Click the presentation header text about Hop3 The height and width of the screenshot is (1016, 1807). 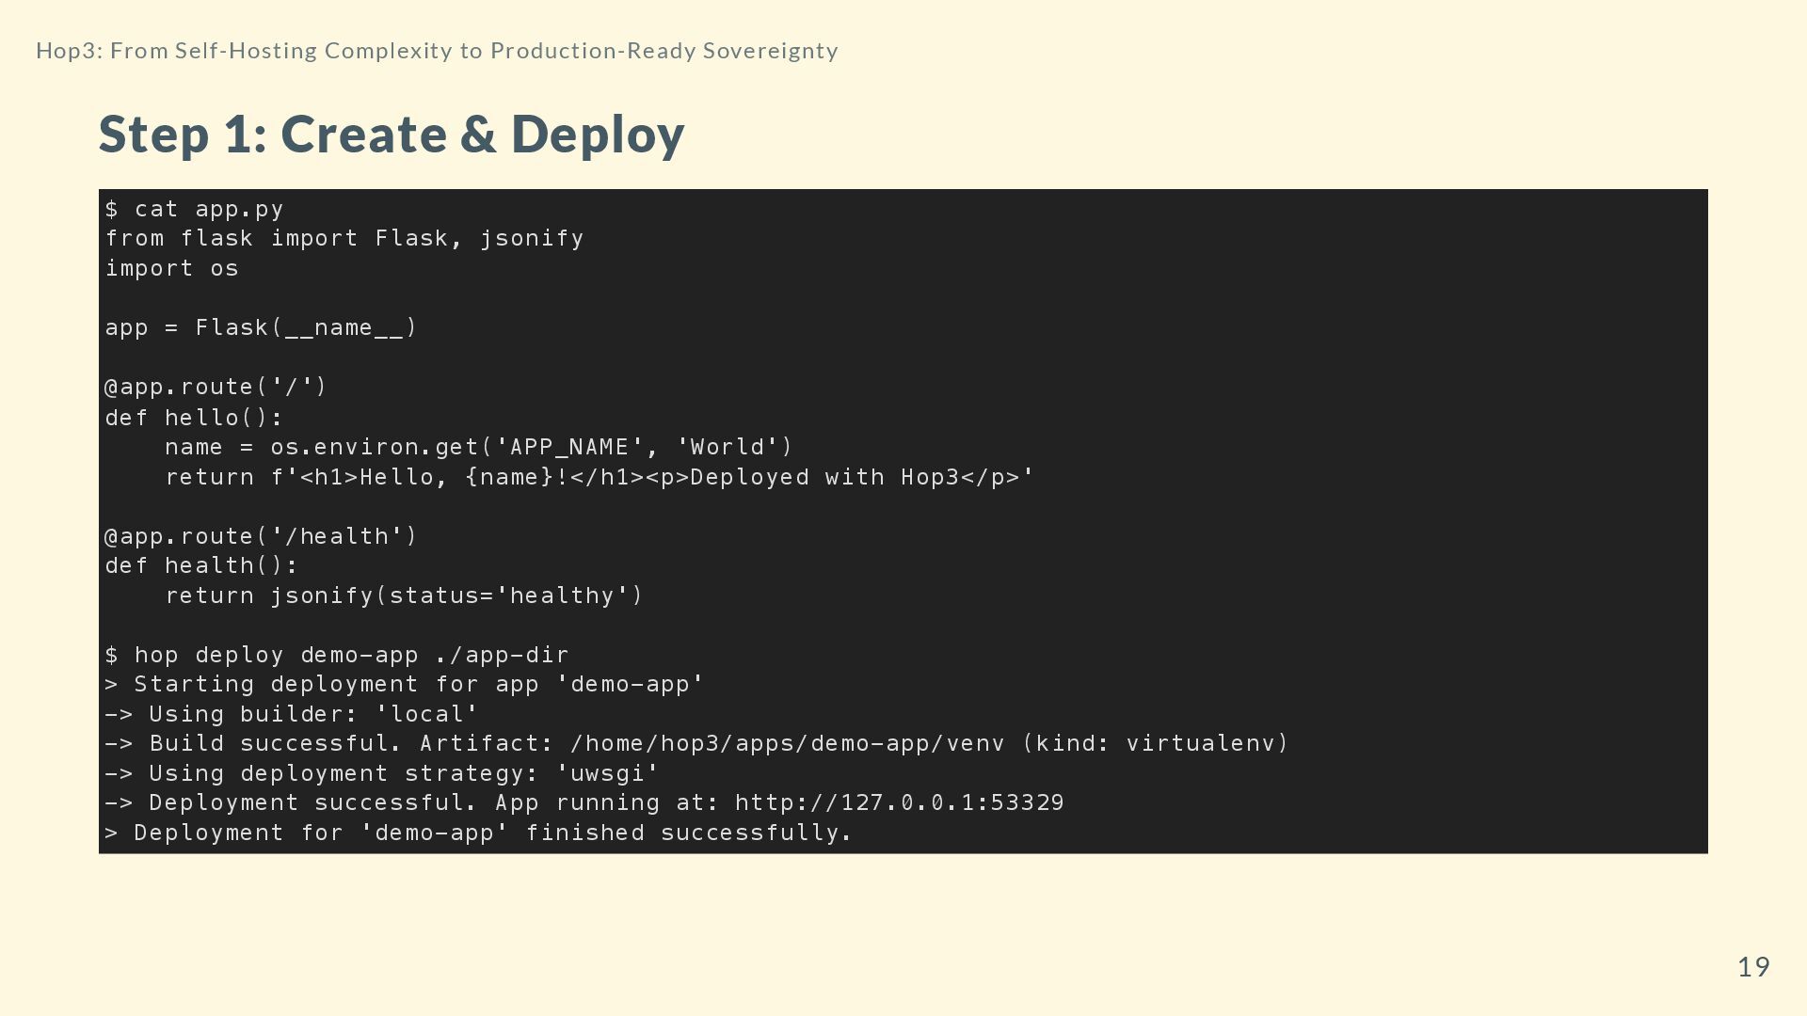pyautogui.click(x=437, y=51)
